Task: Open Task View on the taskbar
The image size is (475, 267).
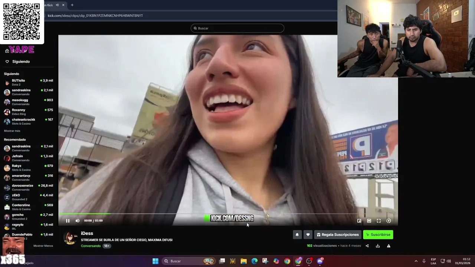Action: click(222, 261)
